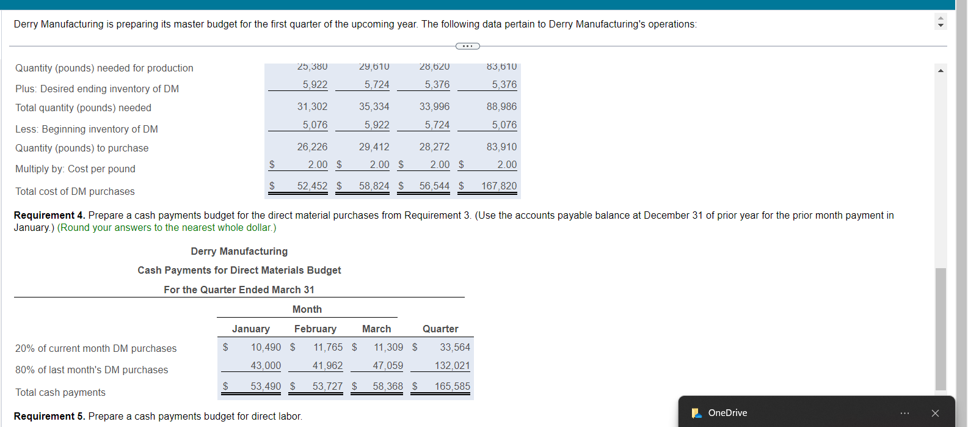Select the March 80% value 47,059
Viewport: 968px width, 427px height.
388,365
